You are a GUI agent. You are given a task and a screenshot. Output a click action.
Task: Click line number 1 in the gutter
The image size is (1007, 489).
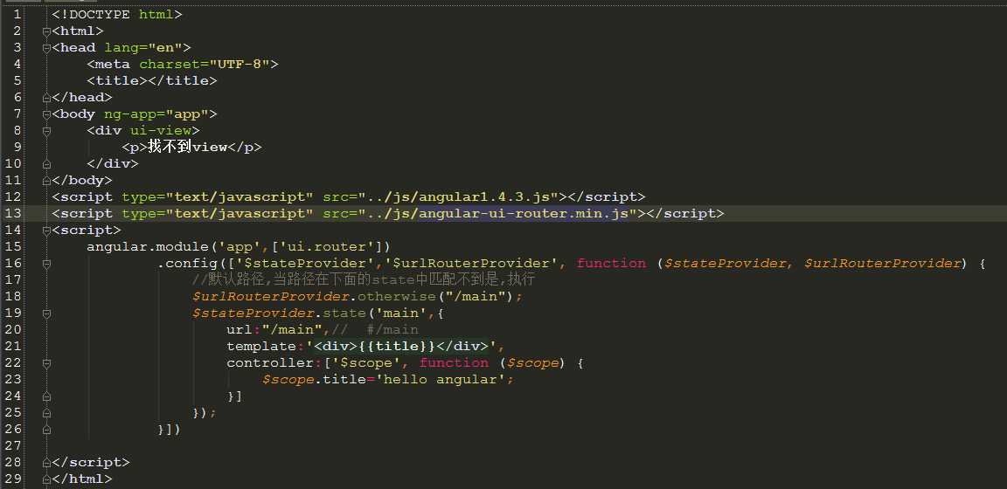pos(17,14)
